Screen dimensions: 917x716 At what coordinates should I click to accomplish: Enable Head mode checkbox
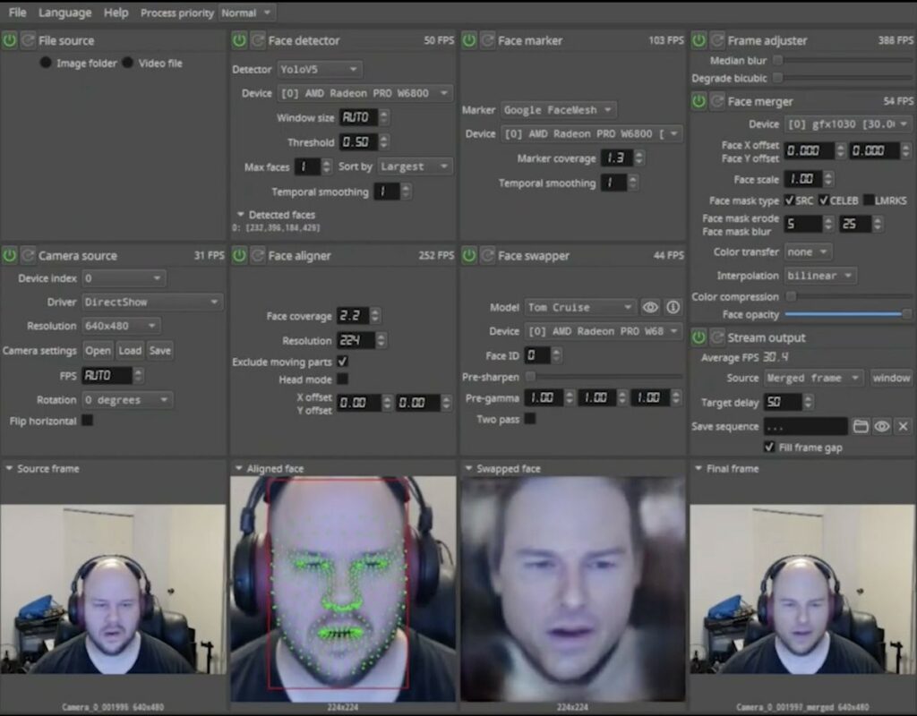coord(343,379)
